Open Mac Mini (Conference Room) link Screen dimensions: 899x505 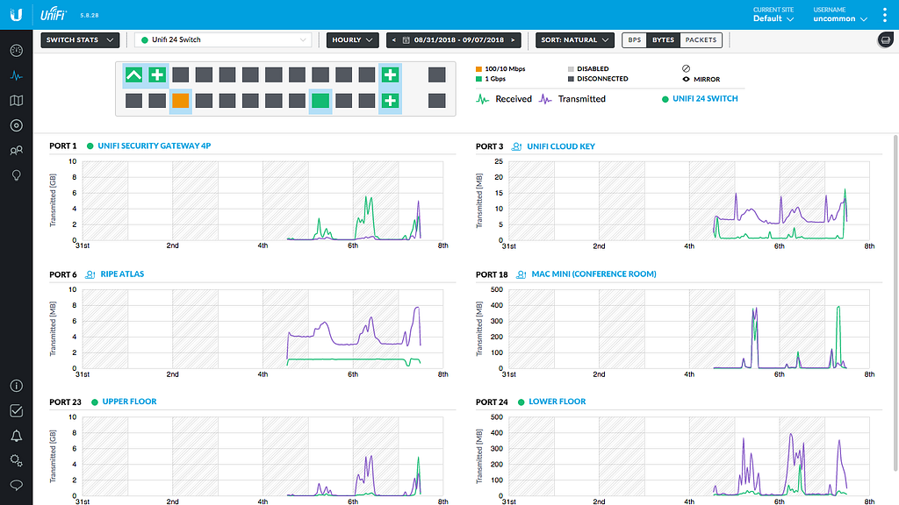pyautogui.click(x=594, y=274)
